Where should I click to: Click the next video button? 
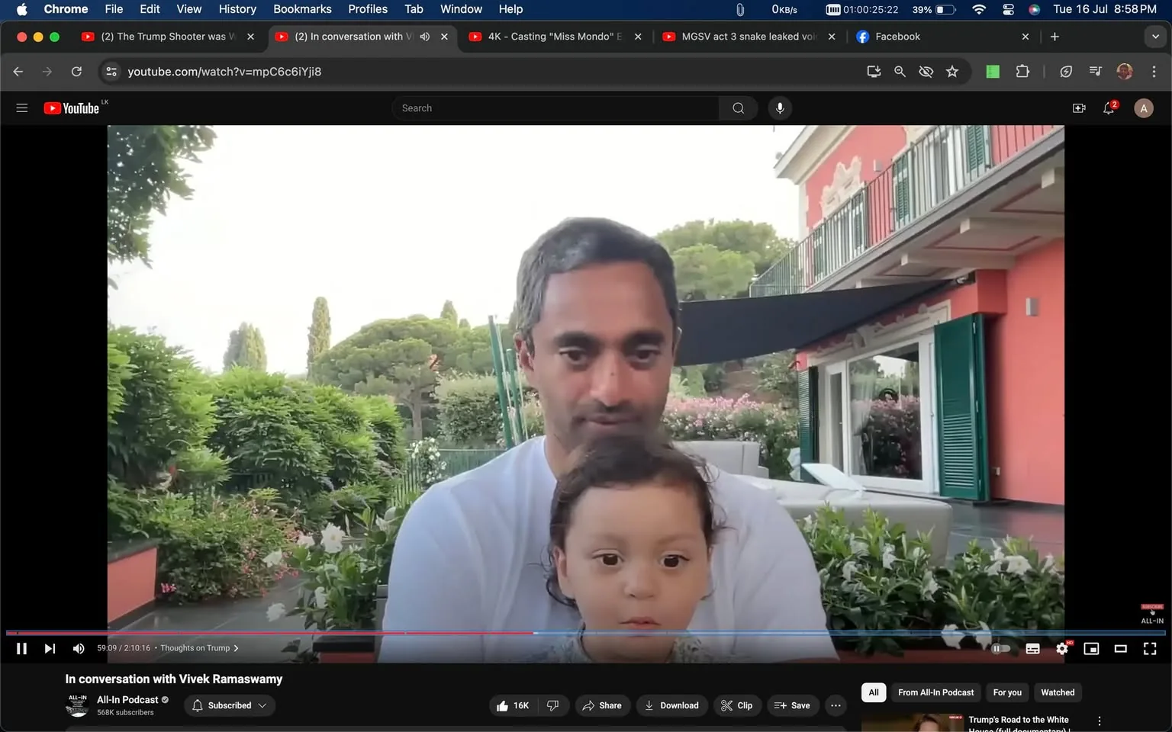(x=49, y=648)
